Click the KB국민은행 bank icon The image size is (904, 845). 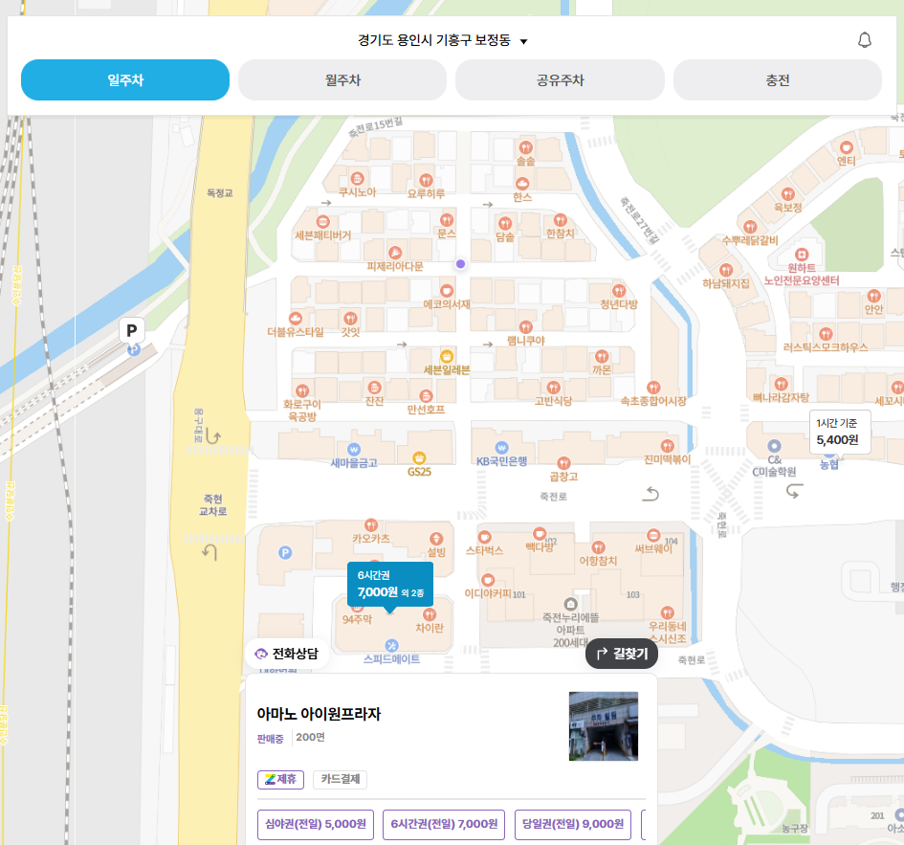501,448
